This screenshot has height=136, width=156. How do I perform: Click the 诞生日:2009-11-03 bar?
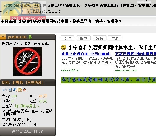click(x=27, y=132)
